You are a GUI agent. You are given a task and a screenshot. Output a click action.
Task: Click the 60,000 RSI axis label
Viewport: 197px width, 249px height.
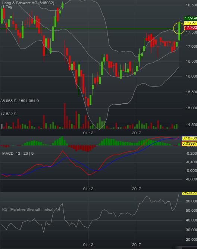click(x=191, y=201)
